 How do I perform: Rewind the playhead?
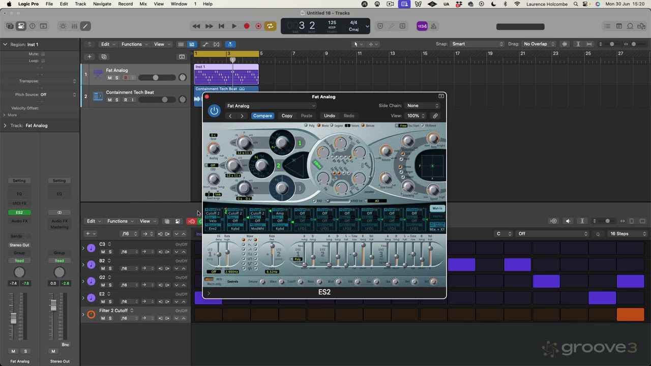pyautogui.click(x=196, y=26)
